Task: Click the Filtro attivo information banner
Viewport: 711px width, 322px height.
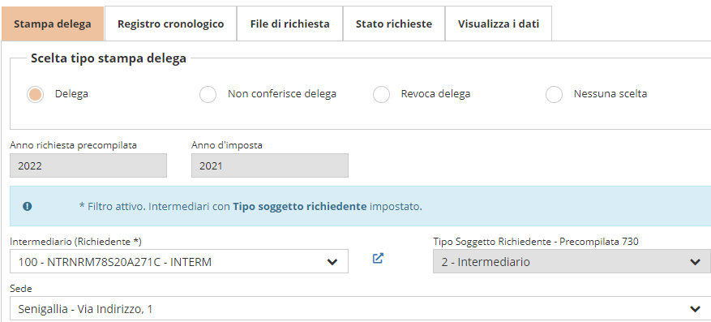Action: pos(361,206)
